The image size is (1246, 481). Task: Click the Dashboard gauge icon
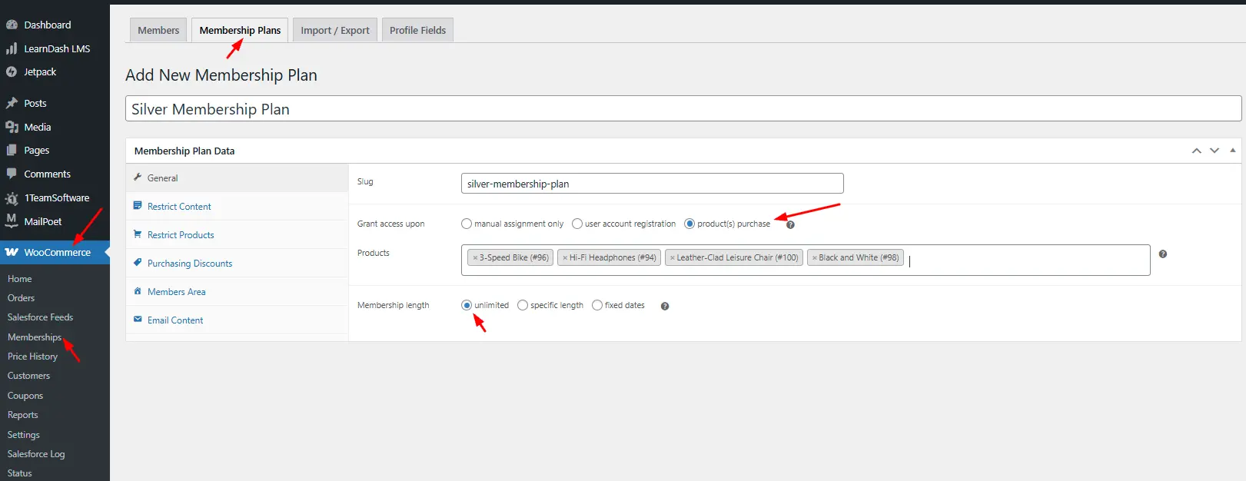coord(12,25)
